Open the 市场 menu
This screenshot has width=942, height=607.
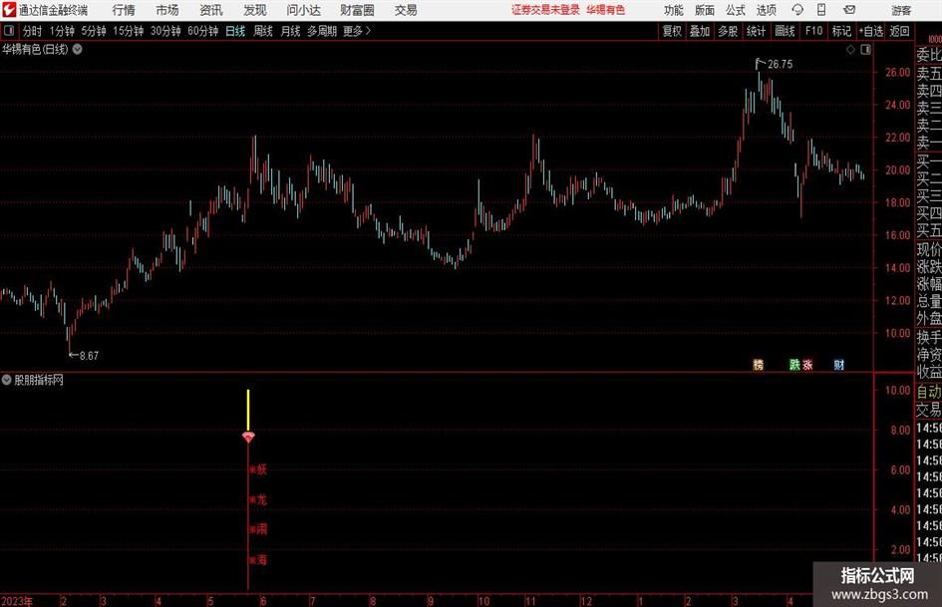pos(167,10)
